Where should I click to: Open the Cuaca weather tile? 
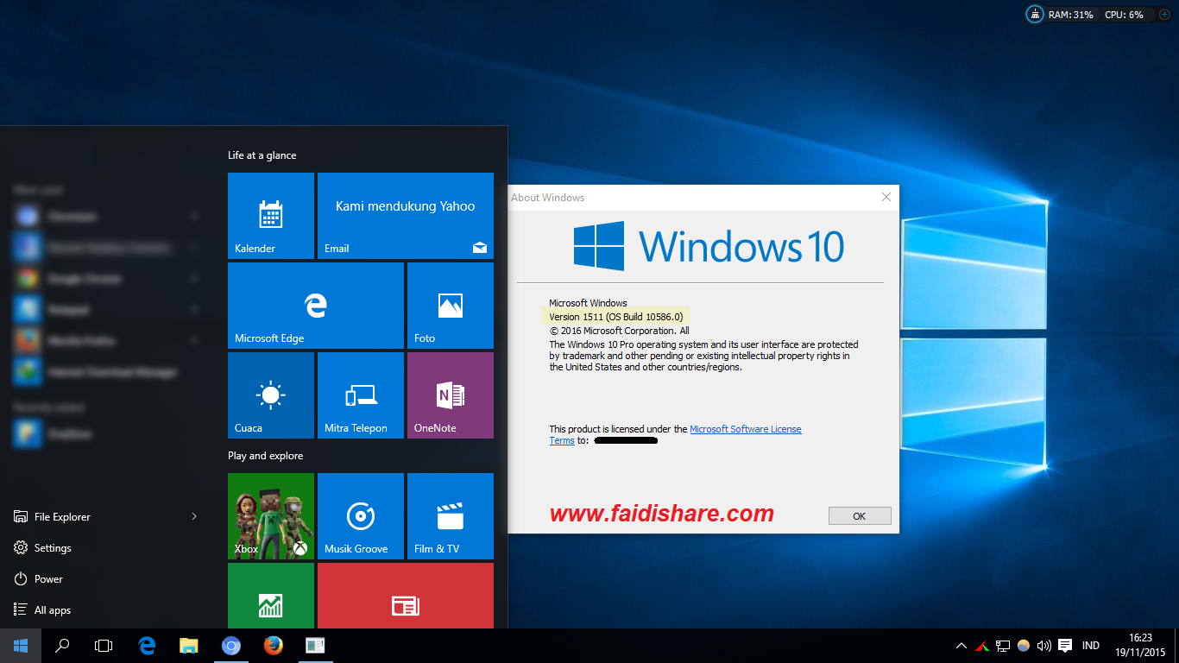coord(270,395)
